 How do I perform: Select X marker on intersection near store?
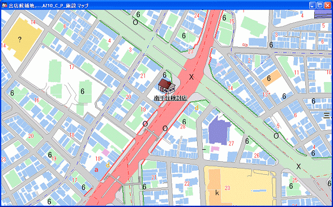191,77
